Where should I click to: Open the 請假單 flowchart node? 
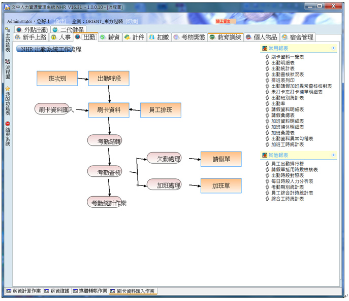[x=221, y=159]
